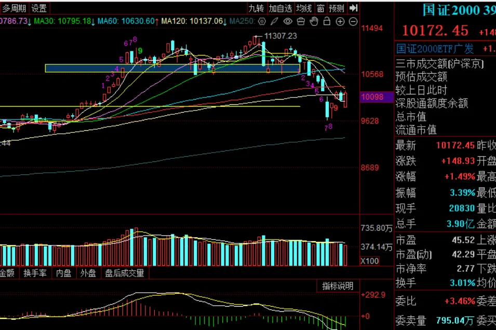Click the +292.9 MACD axis label

(x=373, y=295)
